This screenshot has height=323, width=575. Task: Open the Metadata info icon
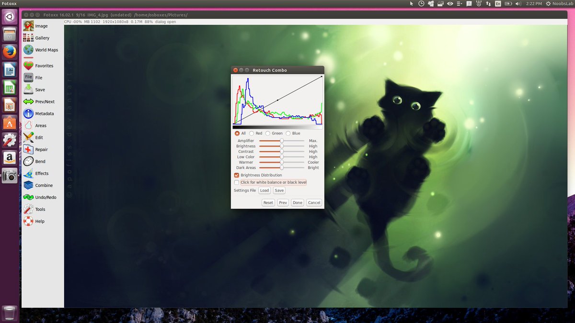point(28,113)
